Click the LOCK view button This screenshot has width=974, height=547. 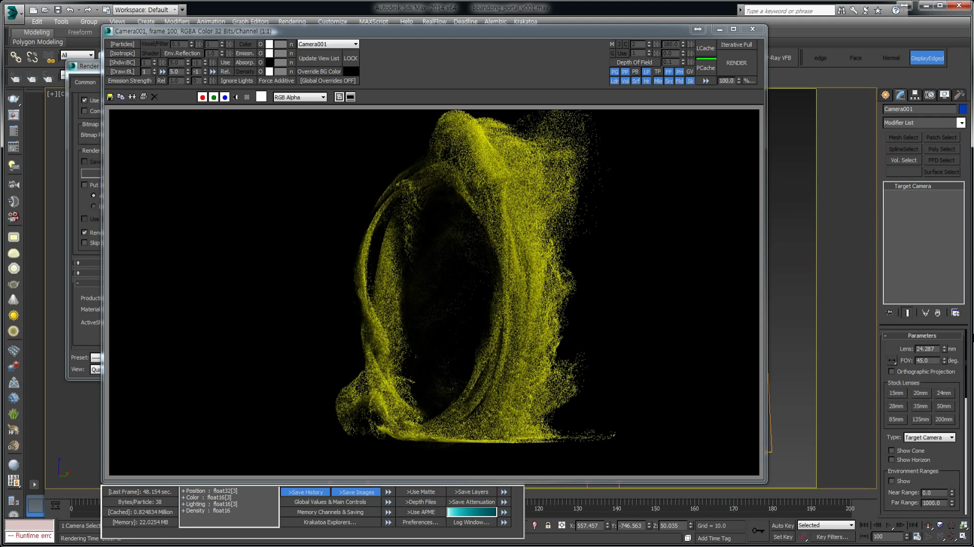click(351, 58)
